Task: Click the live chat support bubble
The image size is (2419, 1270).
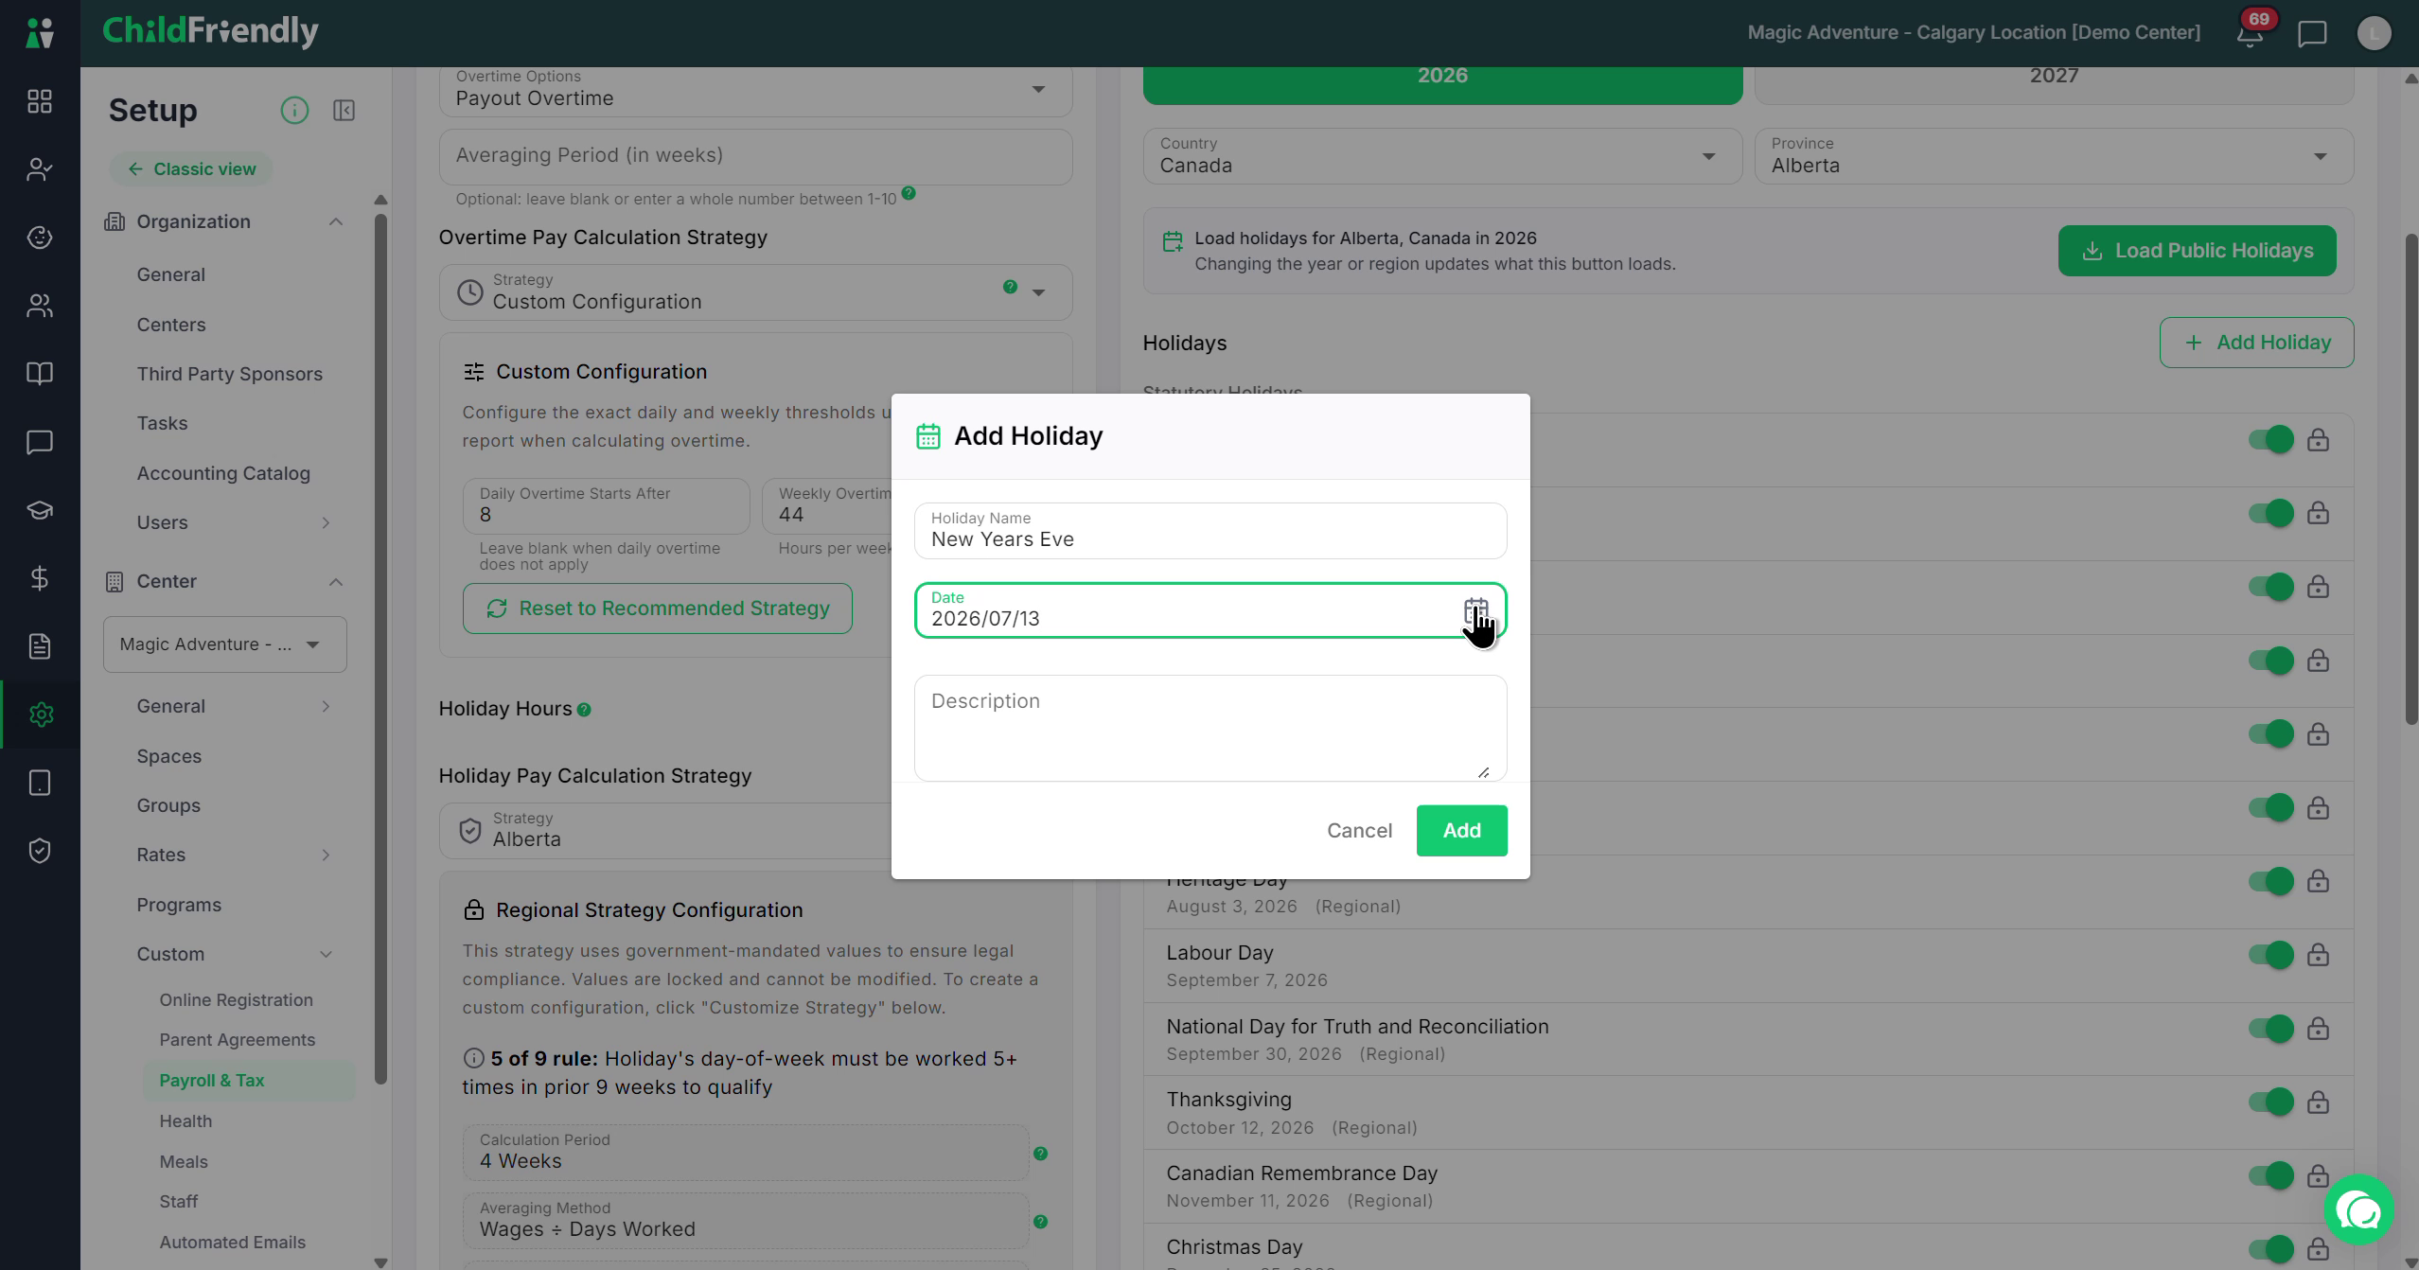Action: [x=2358, y=1209]
